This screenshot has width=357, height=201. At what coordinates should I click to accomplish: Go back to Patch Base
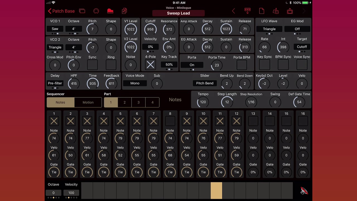pyautogui.click(x=61, y=11)
